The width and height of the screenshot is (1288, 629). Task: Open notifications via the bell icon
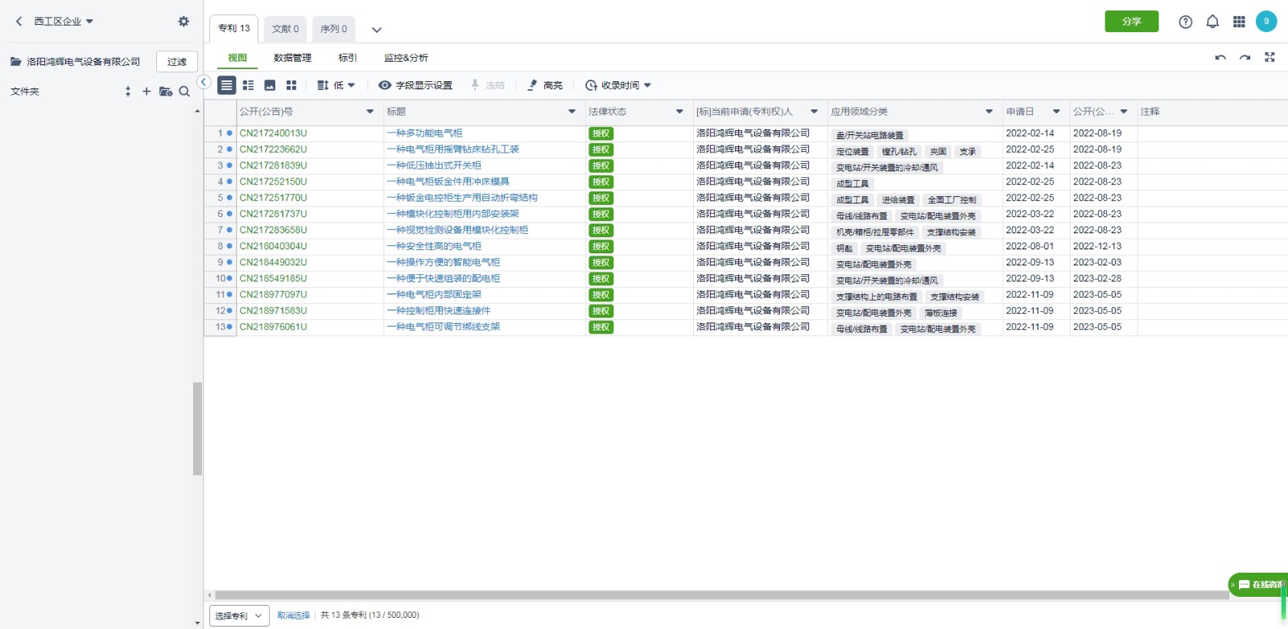point(1212,22)
